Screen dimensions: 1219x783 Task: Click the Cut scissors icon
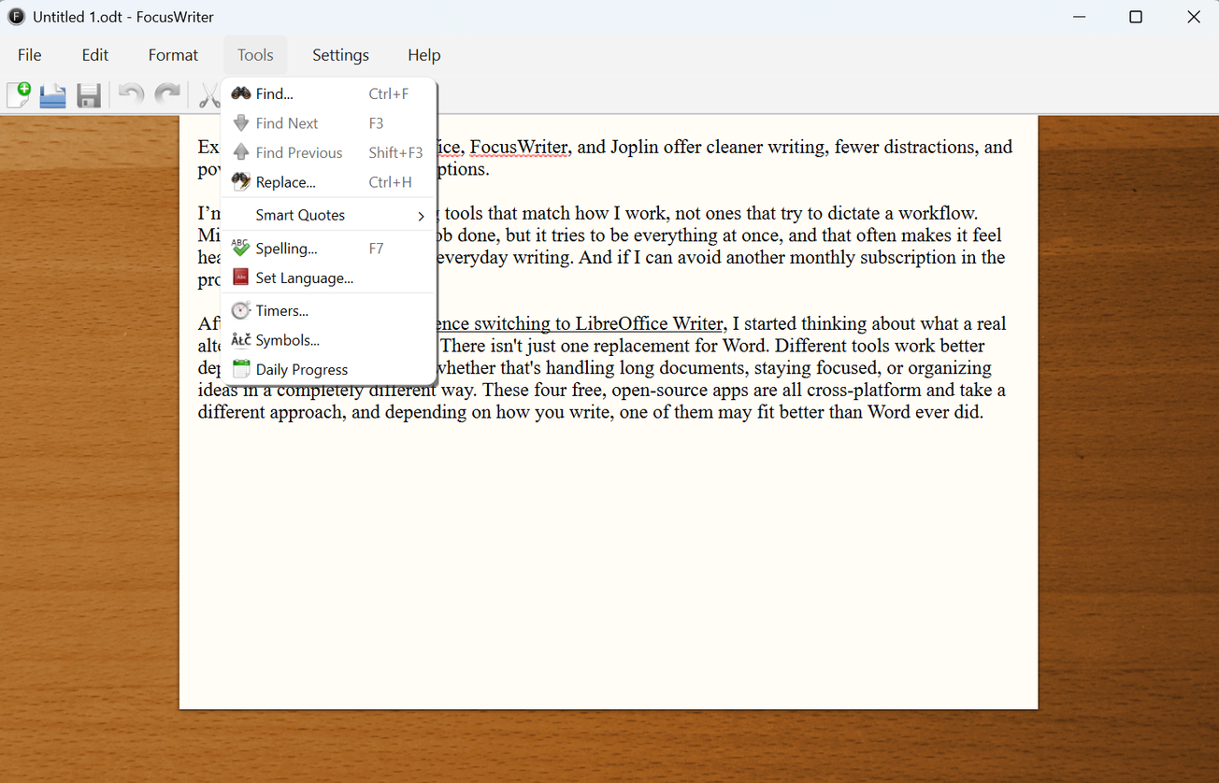(208, 94)
